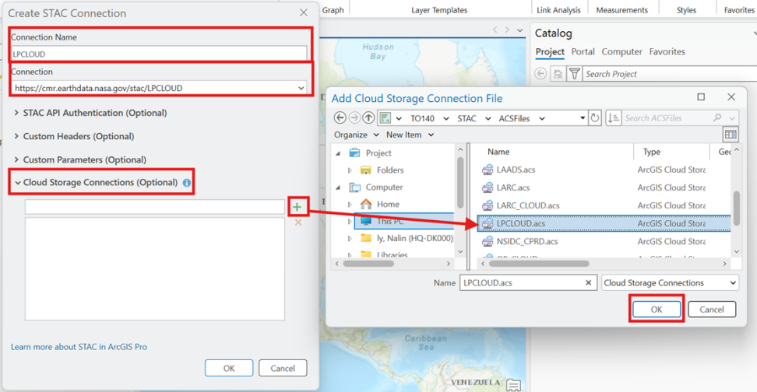Image resolution: width=757 pixels, height=392 pixels.
Task: Switch to Project tab in Catalog pane
Action: pos(550,51)
